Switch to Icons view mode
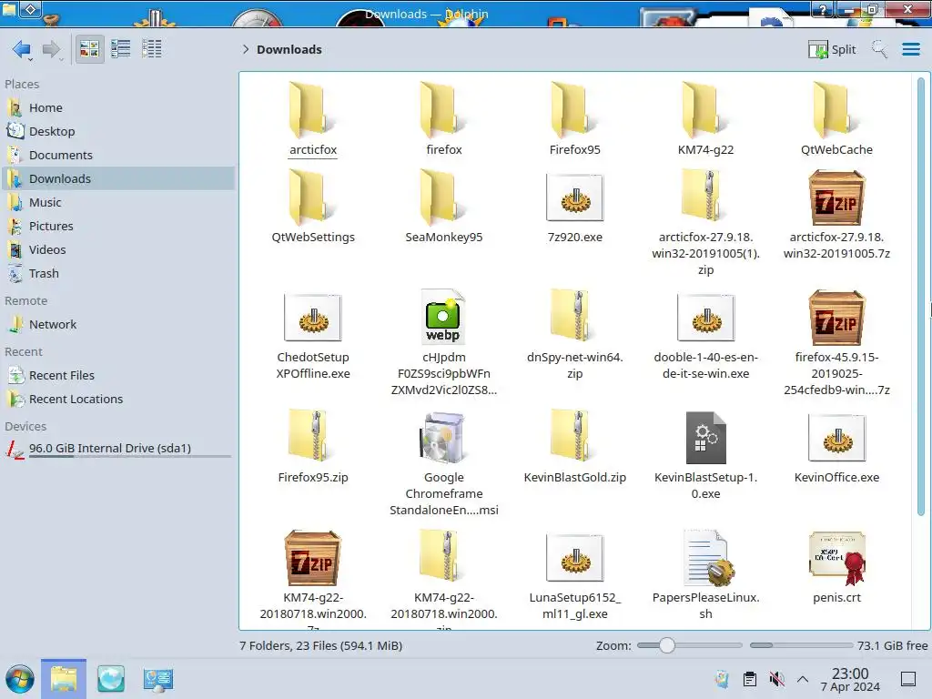Image resolution: width=932 pixels, height=699 pixels. [89, 49]
